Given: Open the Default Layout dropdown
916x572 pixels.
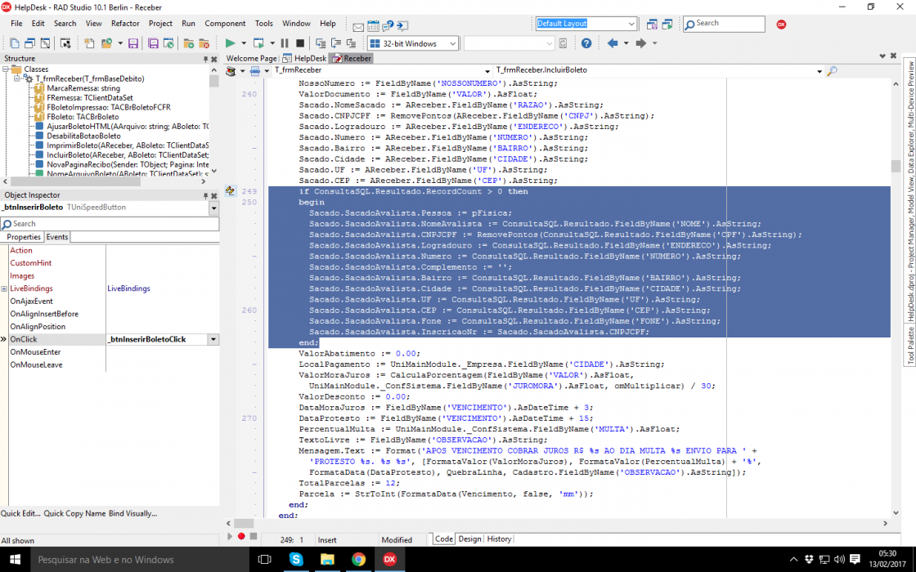Looking at the screenshot, I should (x=631, y=24).
